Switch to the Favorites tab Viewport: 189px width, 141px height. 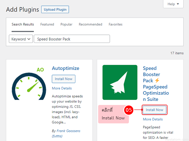point(115,24)
